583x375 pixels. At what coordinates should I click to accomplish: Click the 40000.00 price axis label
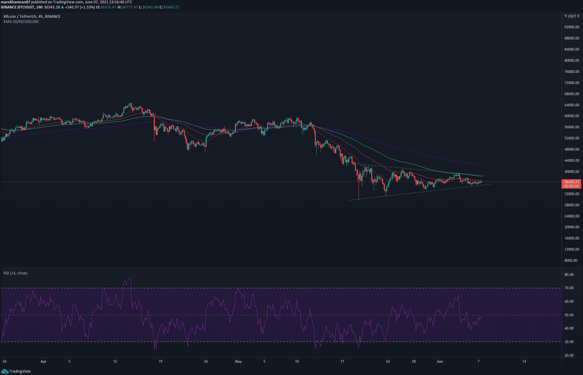coord(572,172)
